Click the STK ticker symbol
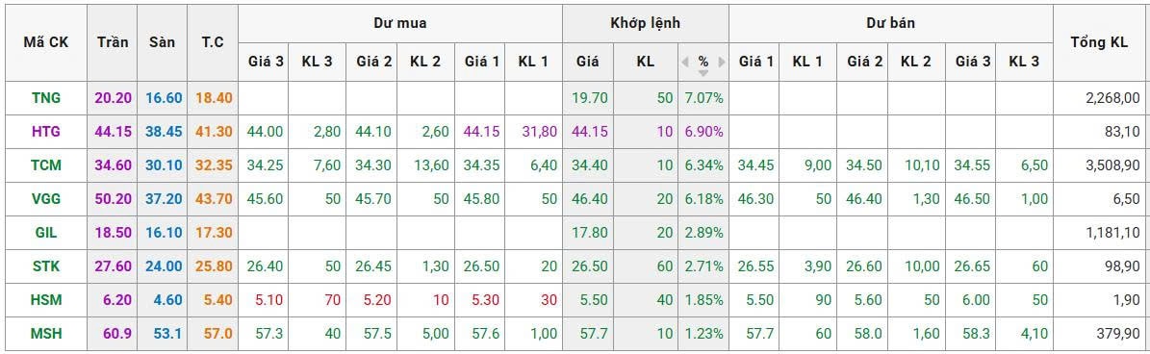Viewport: 1150px width, 354px height. click(x=46, y=266)
